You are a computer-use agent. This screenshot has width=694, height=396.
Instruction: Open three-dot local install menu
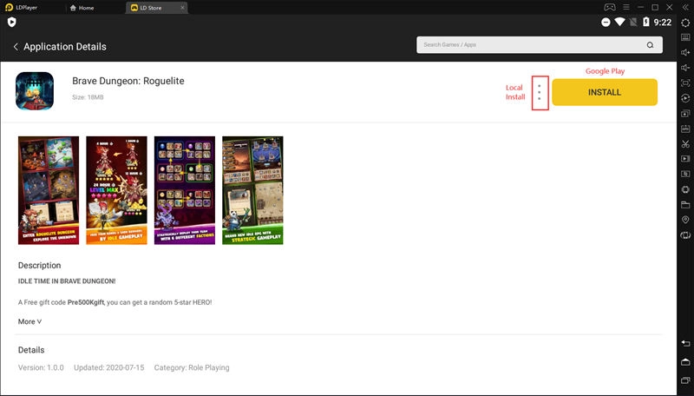pyautogui.click(x=540, y=93)
